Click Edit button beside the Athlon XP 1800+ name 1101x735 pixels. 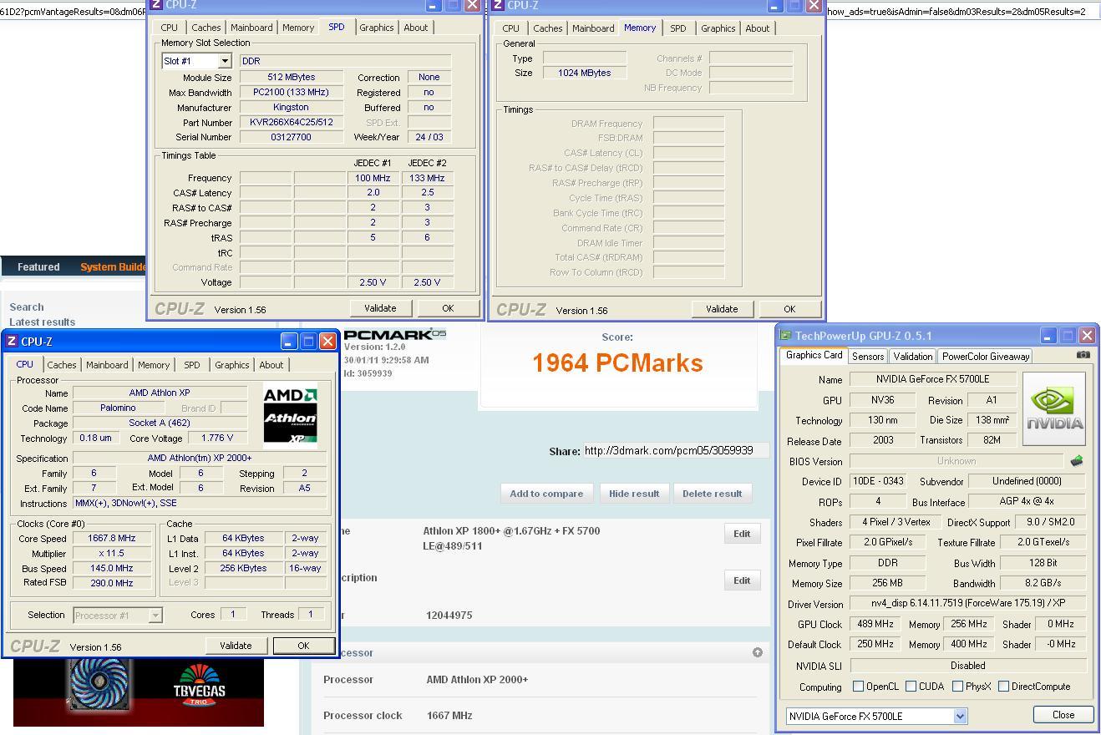[x=742, y=534]
